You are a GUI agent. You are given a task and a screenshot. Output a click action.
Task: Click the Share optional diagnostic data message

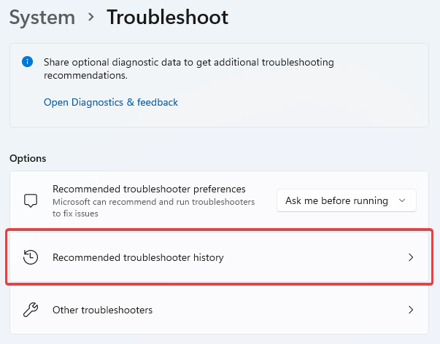pos(188,69)
